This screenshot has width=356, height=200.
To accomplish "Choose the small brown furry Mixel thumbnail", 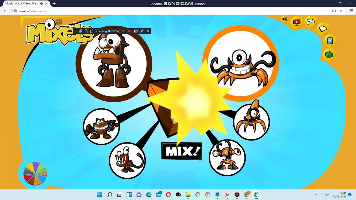I will point(101,127).
